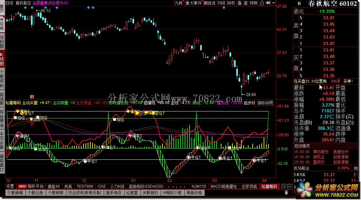Image resolution: width=361 pixels, height=200 pixels.
Task: Click buy level 1 price 33.41
Action: click(328, 50)
